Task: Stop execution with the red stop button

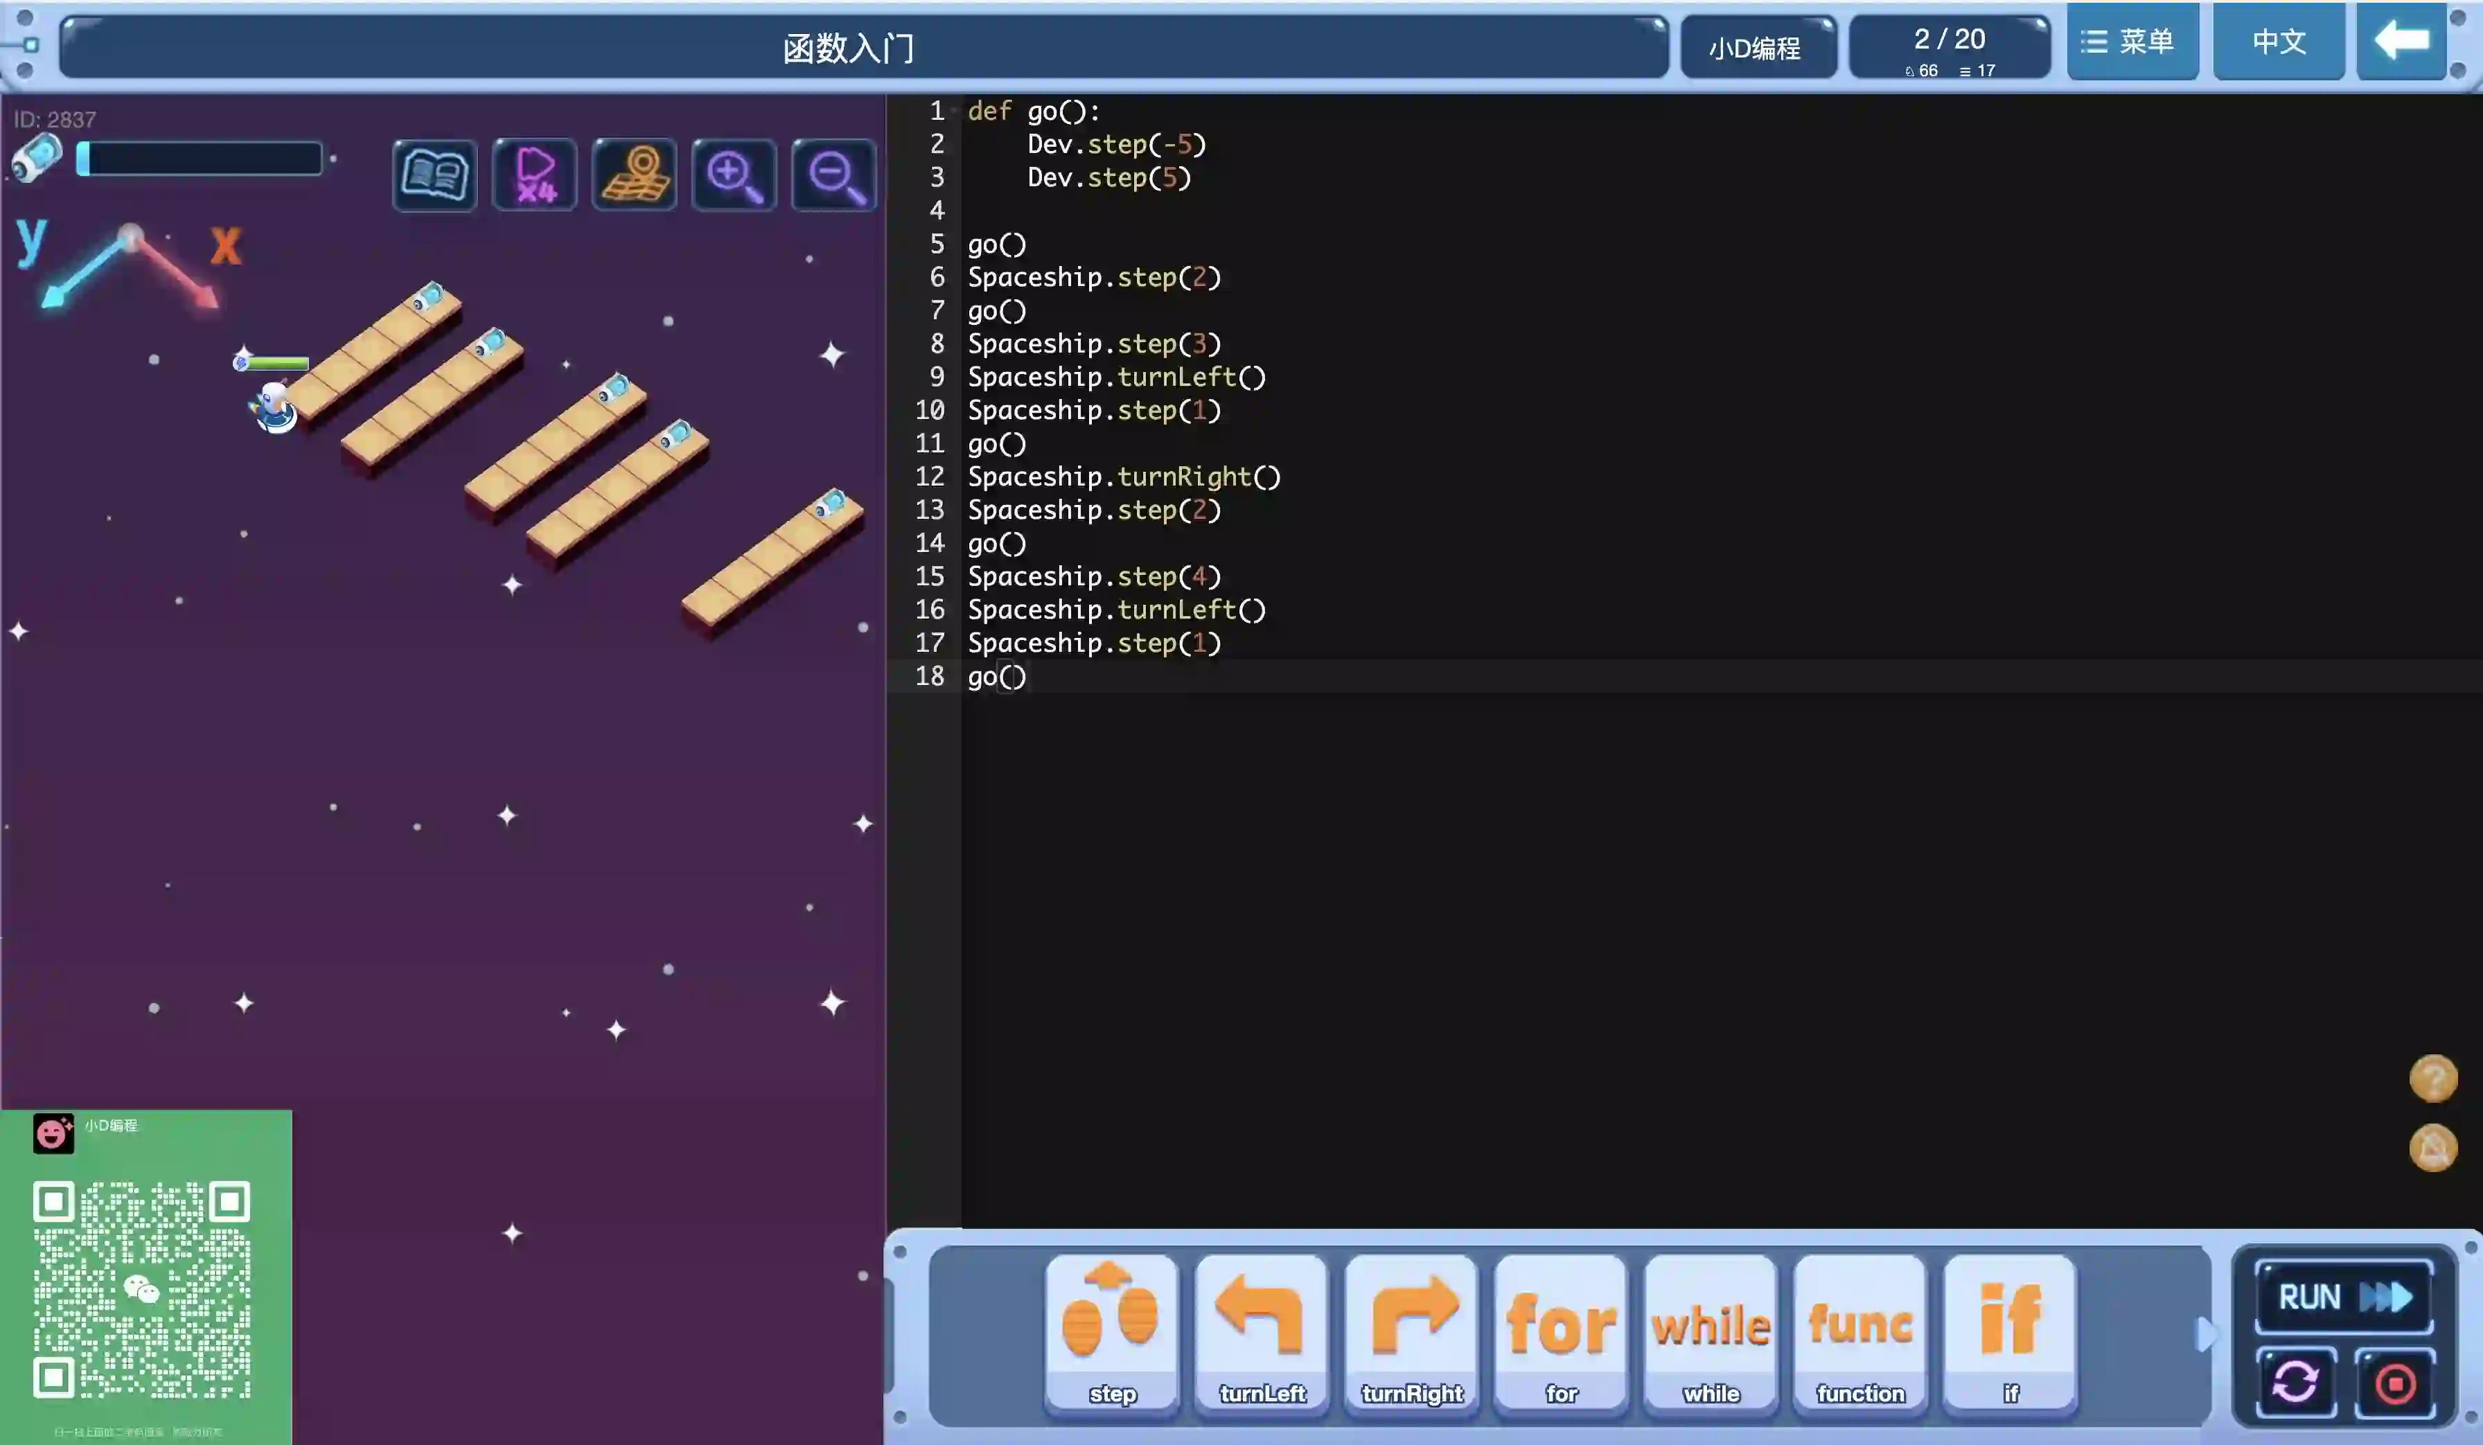Action: (x=2394, y=1382)
